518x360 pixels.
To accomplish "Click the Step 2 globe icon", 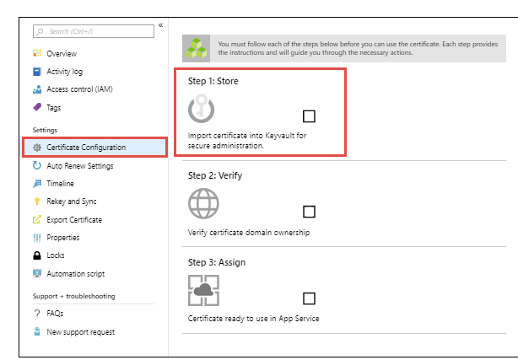I will point(203,203).
